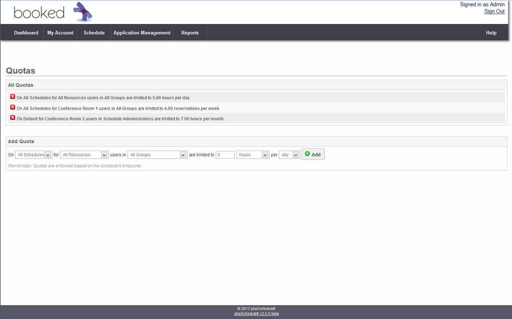Viewport: 512px width, 319px height.
Task: Open the phpScheduleIt v2.5.0 beta link
Action: click(x=256, y=314)
